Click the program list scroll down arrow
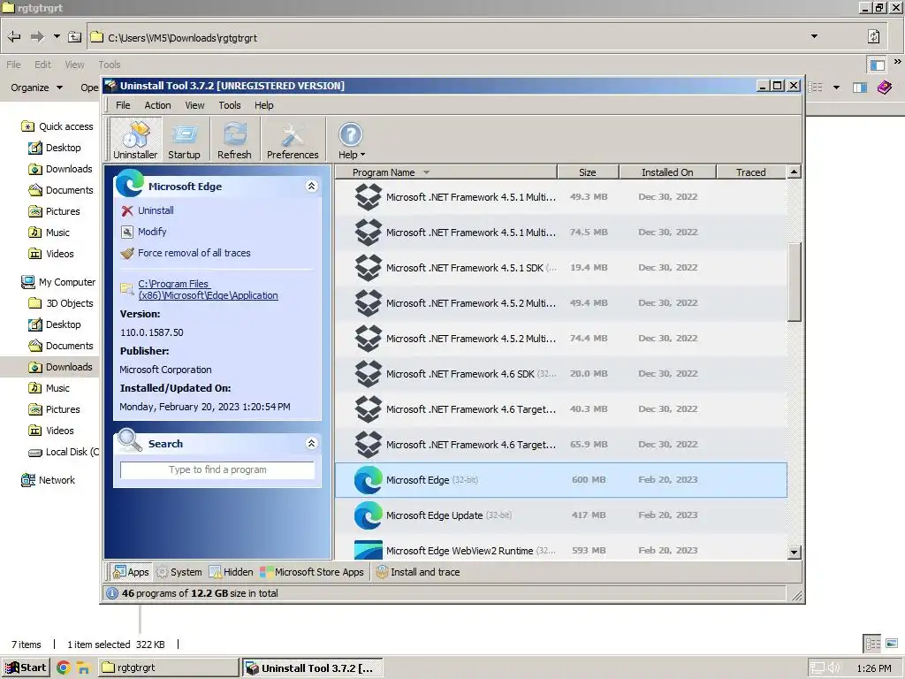The height and width of the screenshot is (679, 905). (x=795, y=552)
